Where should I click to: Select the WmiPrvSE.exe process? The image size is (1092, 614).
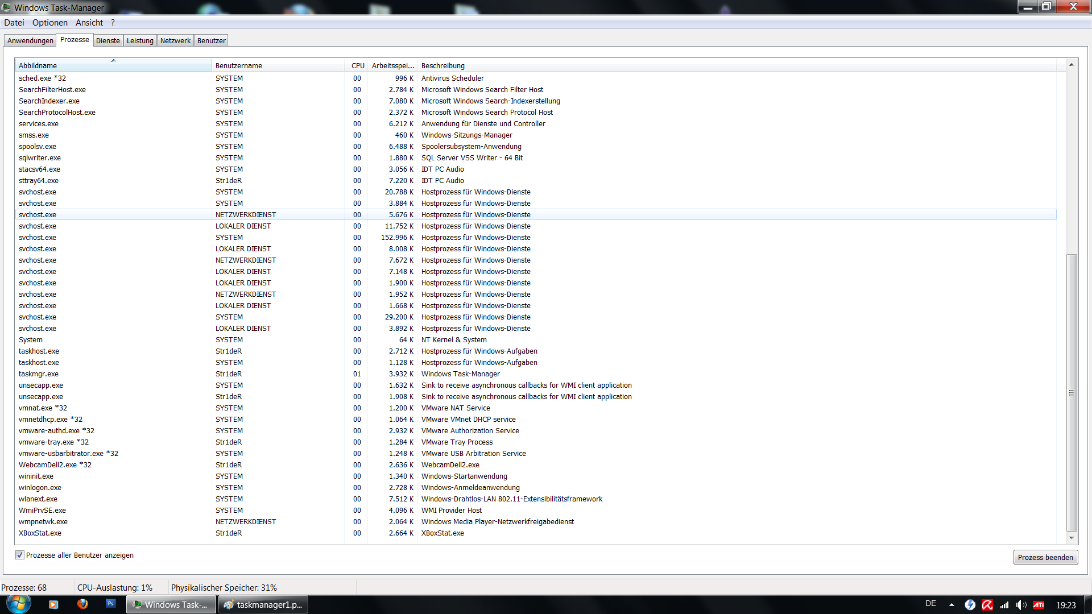536,511
